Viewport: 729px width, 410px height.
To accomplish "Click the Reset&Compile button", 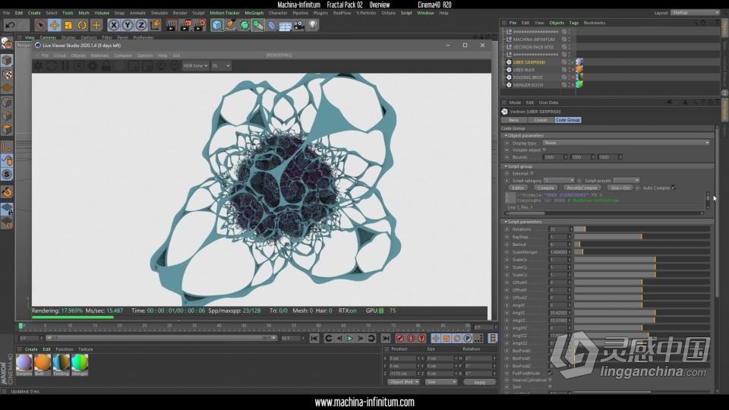I will 582,188.
